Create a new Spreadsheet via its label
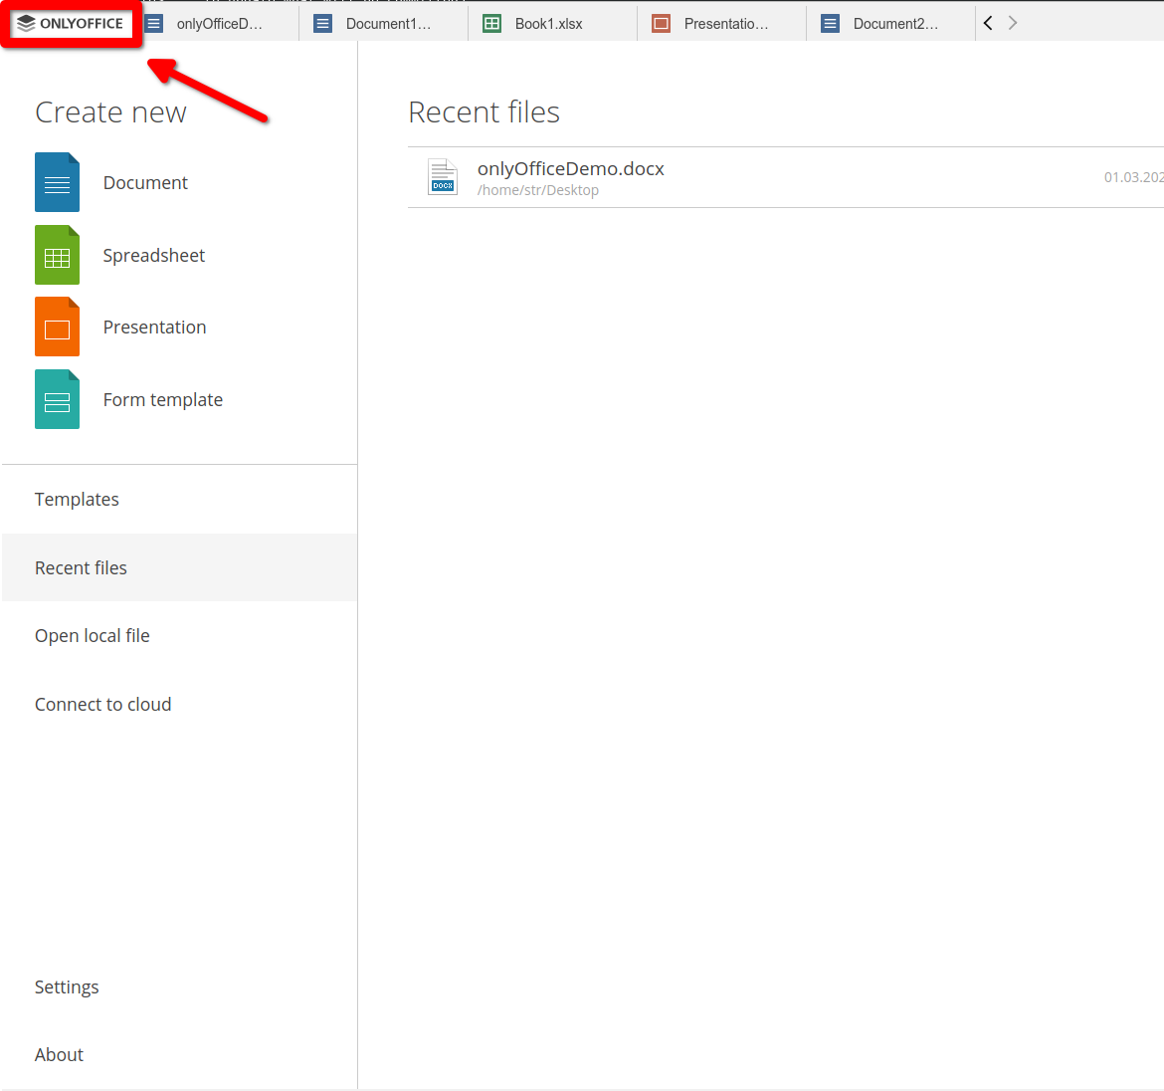 [153, 256]
